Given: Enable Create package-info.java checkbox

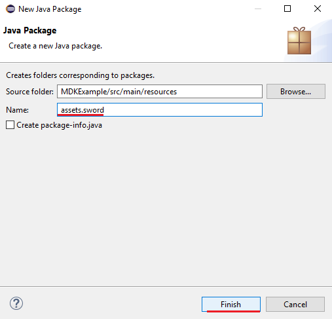Looking at the screenshot, I should click(x=10, y=125).
